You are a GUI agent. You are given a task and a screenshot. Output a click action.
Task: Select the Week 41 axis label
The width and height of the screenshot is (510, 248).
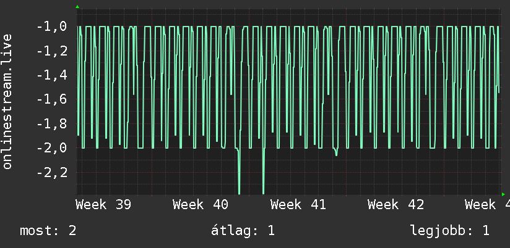click(x=298, y=205)
